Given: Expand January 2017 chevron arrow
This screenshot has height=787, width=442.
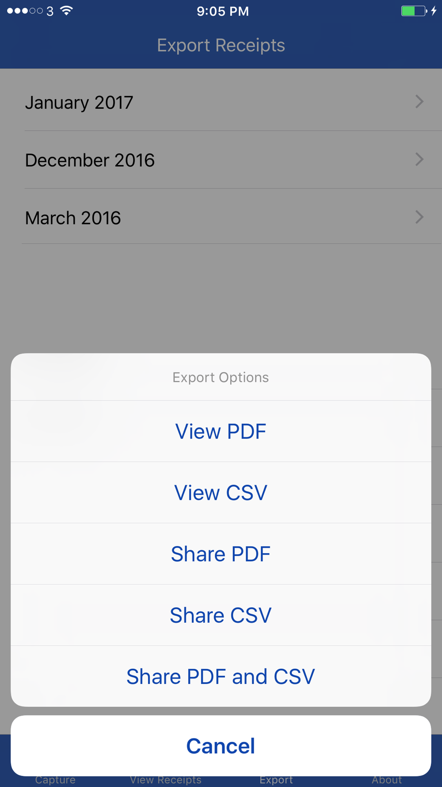Looking at the screenshot, I should tap(419, 102).
